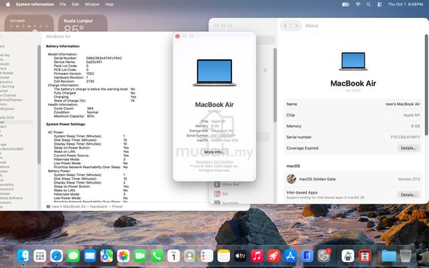Go back in System Settings About pane

point(286,25)
